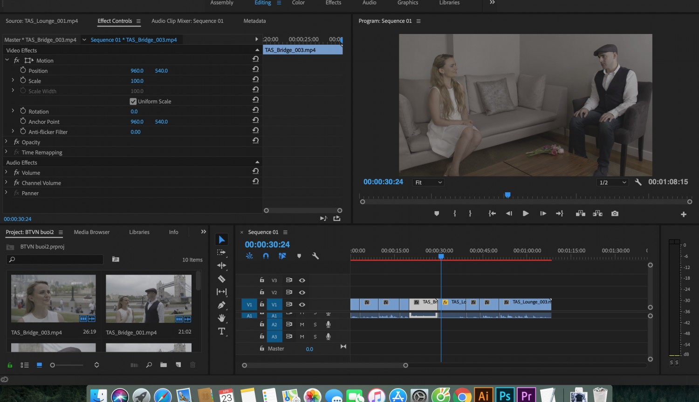The image size is (699, 402).
Task: Toggle V1 track output eye
Action: tap(302, 304)
